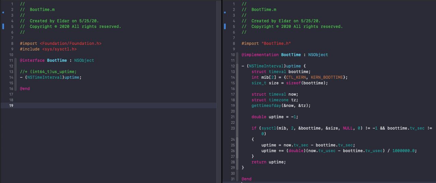Click "int mib[2] = {CTL_KERN, KERN_BOOTTIME};" line
This screenshot has height=183, width=436.
[x=300, y=77]
